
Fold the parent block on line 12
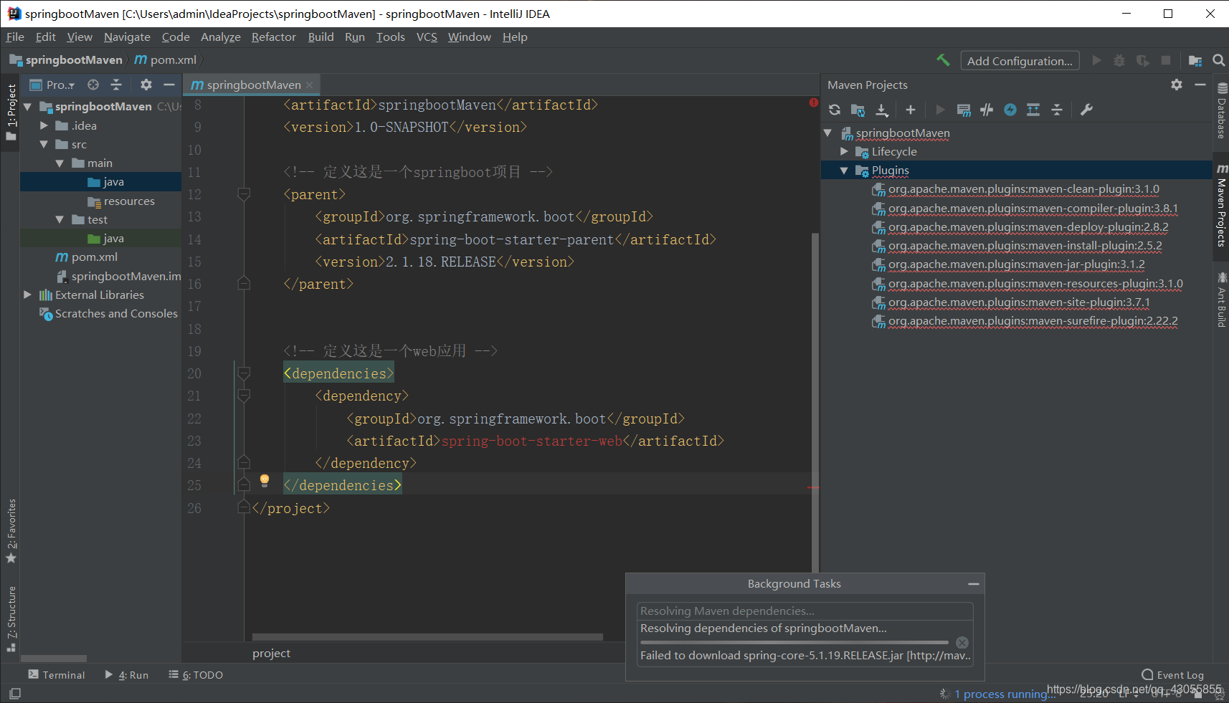244,194
